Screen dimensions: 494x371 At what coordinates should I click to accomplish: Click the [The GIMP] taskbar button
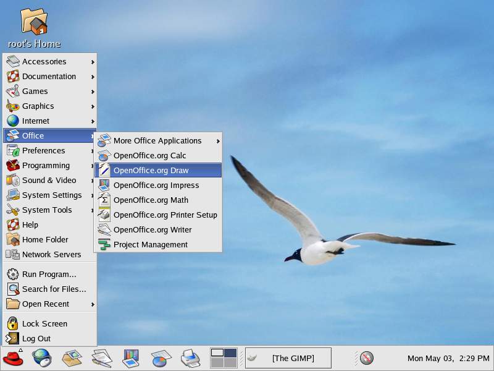pos(288,358)
